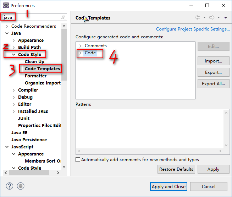Viewport: 232px width, 197px height.
Task: Expand the Compiler node
Action: tap(13, 90)
